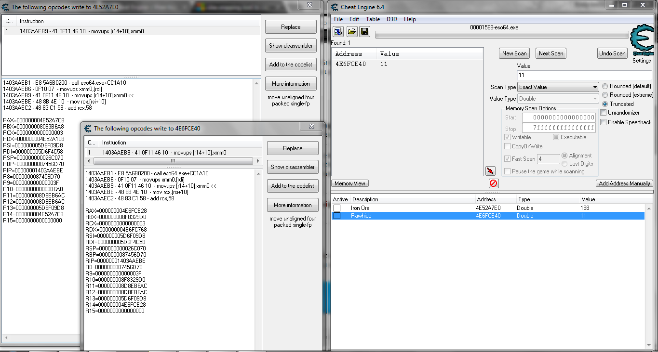Select the Rawhide description cell
Screen dimensions: 658x352
361,216
